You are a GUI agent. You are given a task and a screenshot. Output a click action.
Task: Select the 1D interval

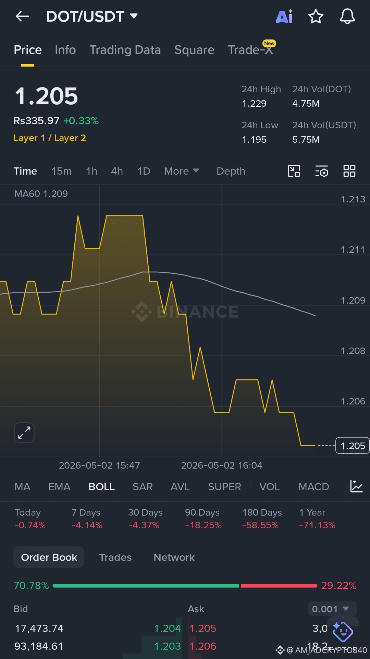[x=144, y=171]
